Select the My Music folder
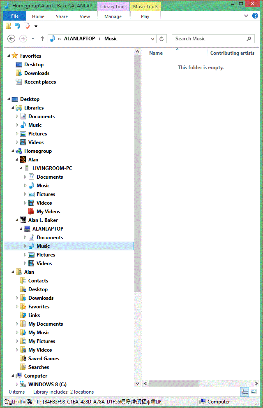The height and width of the screenshot is (408, 263). click(x=39, y=333)
